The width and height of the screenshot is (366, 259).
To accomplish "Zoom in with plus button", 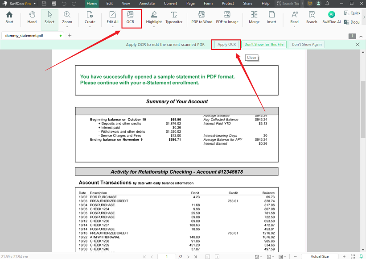I will point(344,257).
